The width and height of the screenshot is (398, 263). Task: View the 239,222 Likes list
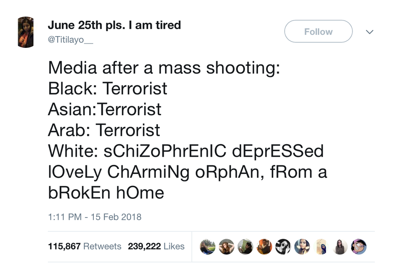click(156, 246)
